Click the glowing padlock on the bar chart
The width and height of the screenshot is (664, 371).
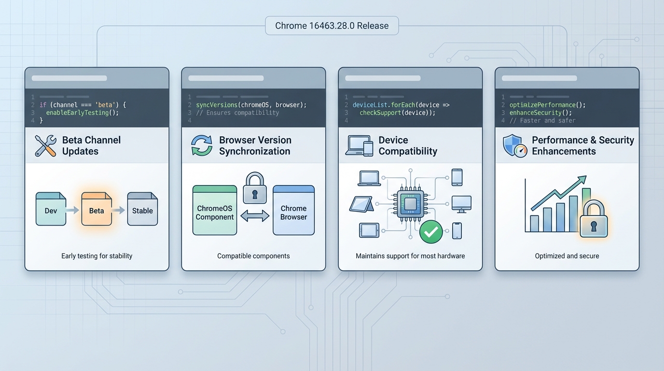pos(594,220)
